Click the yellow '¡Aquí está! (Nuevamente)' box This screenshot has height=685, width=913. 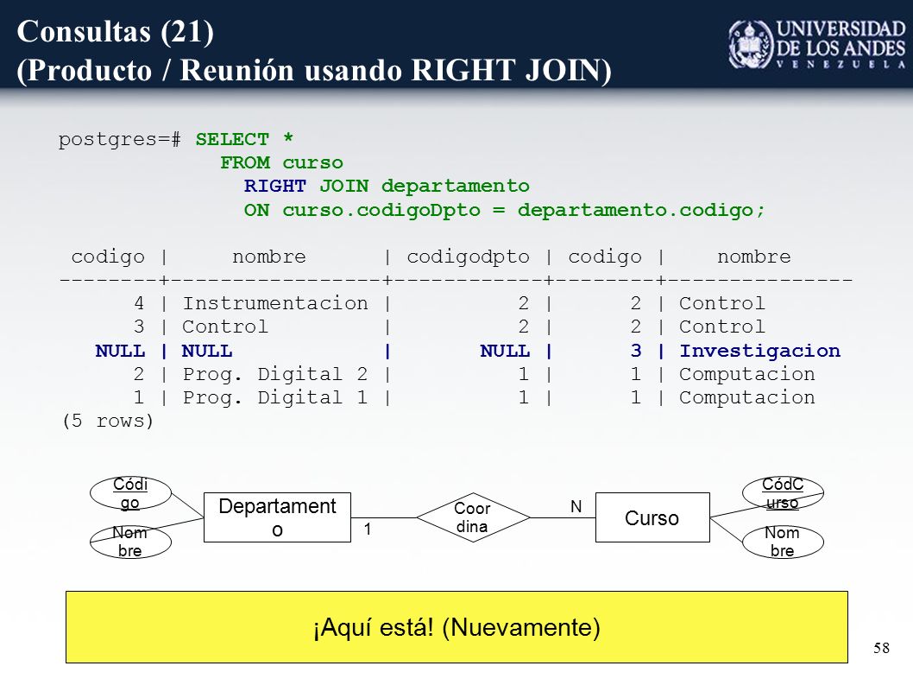[x=456, y=627]
